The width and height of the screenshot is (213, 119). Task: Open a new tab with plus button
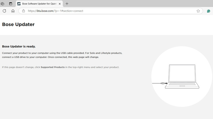[x=67, y=4]
